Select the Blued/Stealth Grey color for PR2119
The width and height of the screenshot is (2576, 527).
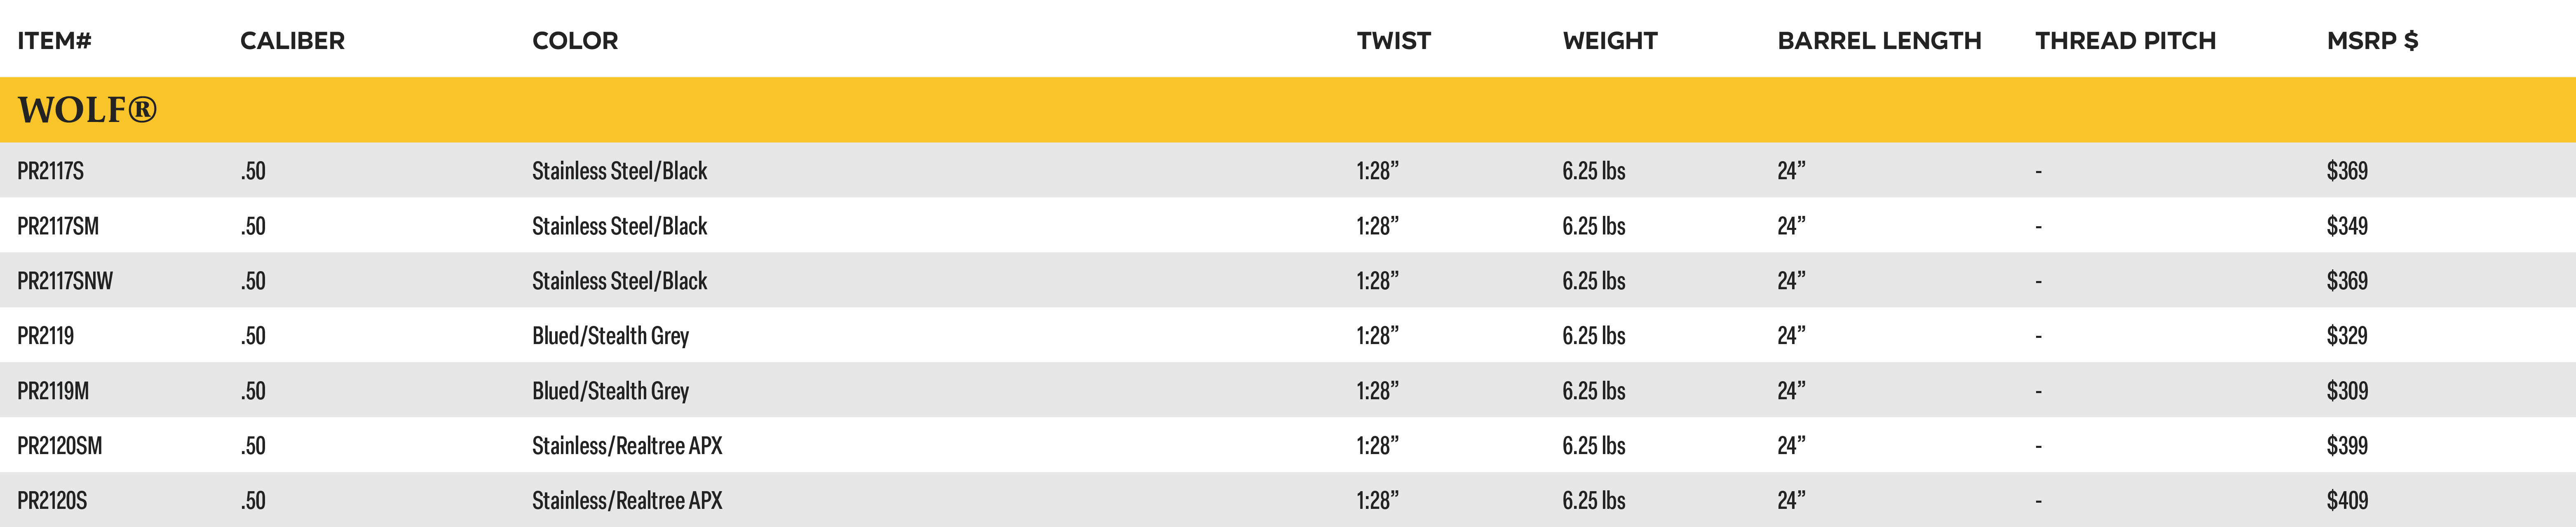tap(610, 336)
